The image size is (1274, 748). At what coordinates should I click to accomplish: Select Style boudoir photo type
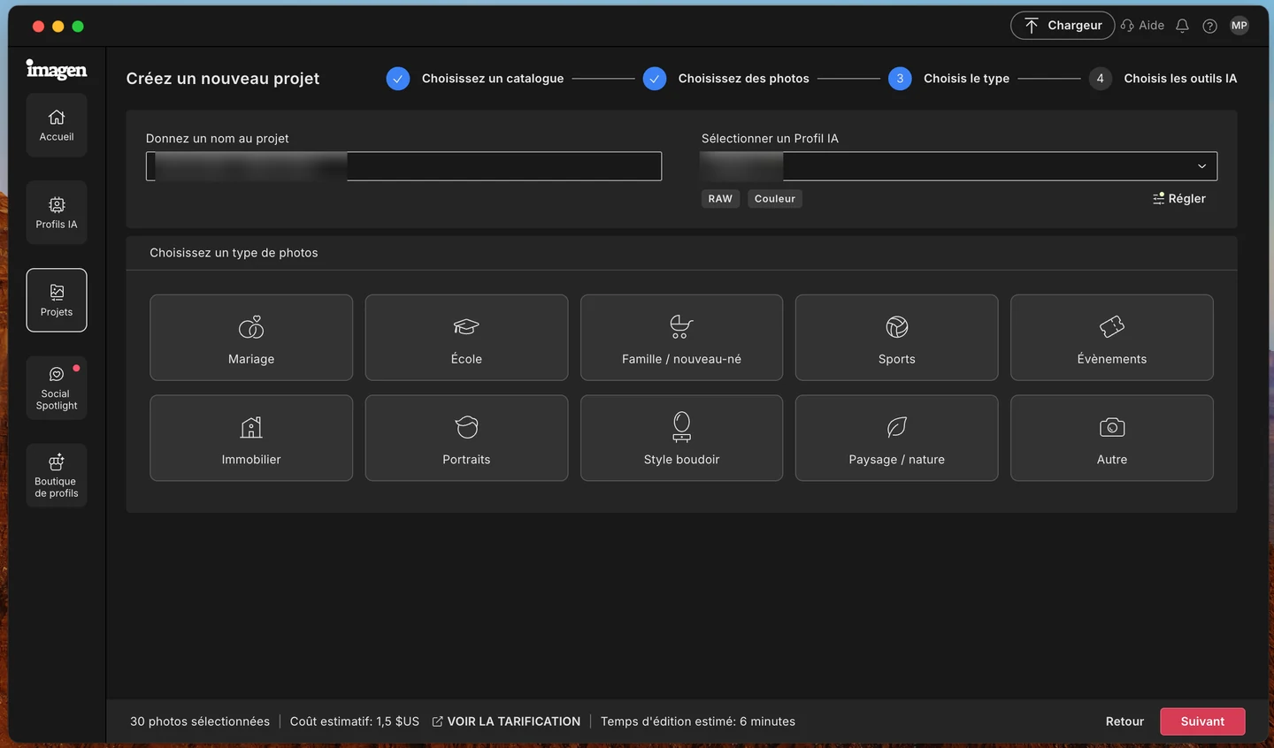click(x=681, y=438)
